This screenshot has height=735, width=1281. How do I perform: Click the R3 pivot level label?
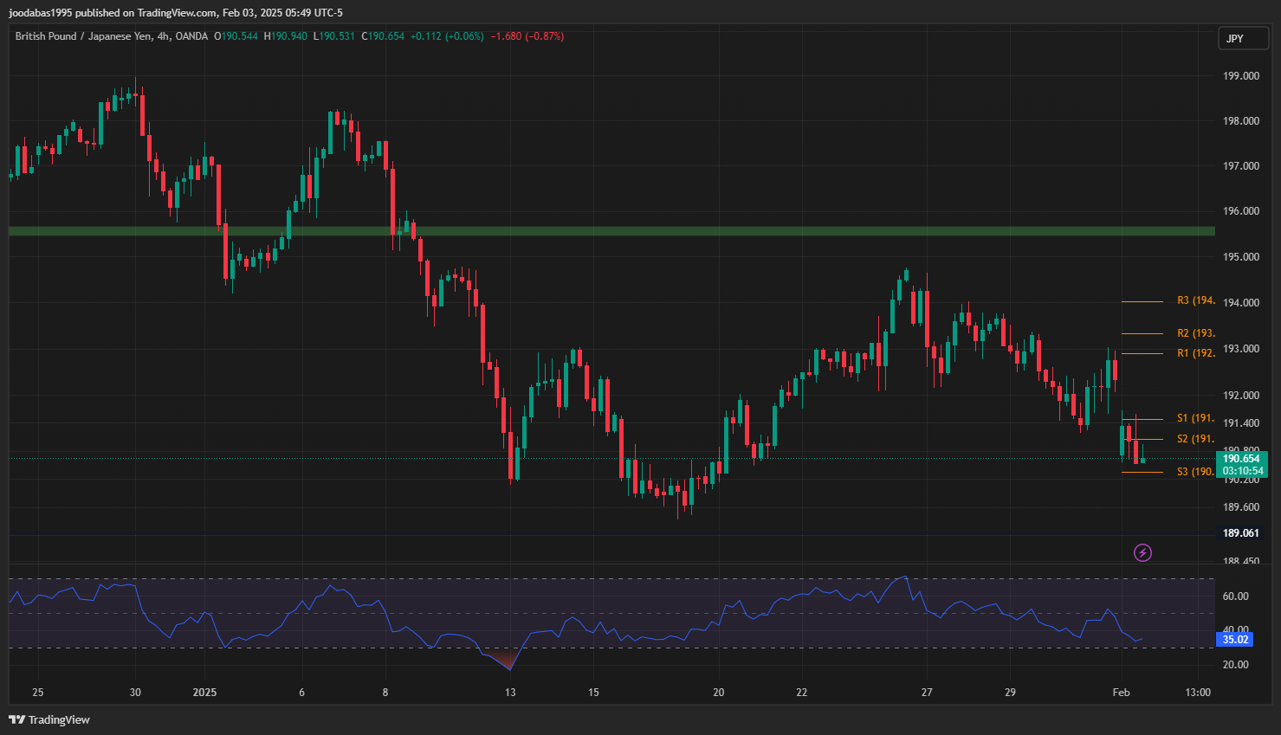[x=1196, y=301]
